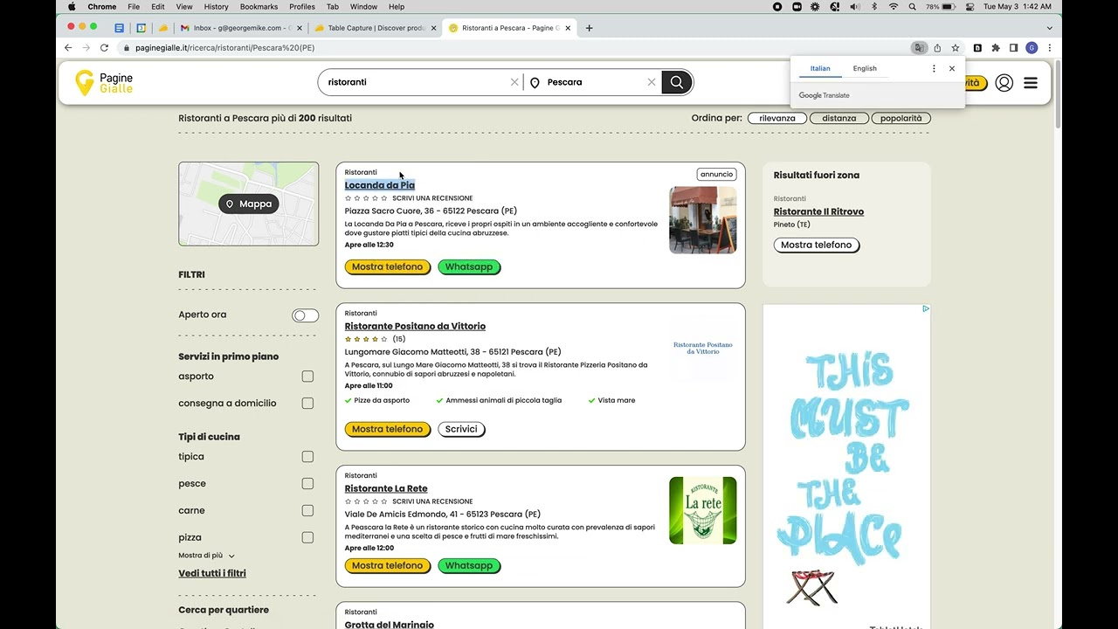Bookmark this page with the star icon

(x=956, y=48)
